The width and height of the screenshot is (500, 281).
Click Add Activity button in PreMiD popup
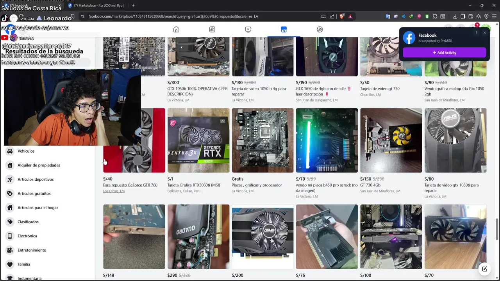tap(445, 53)
